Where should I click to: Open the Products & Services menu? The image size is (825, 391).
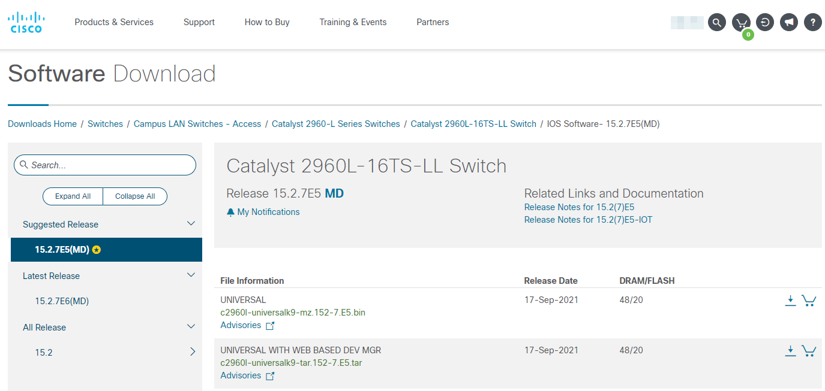pos(114,22)
